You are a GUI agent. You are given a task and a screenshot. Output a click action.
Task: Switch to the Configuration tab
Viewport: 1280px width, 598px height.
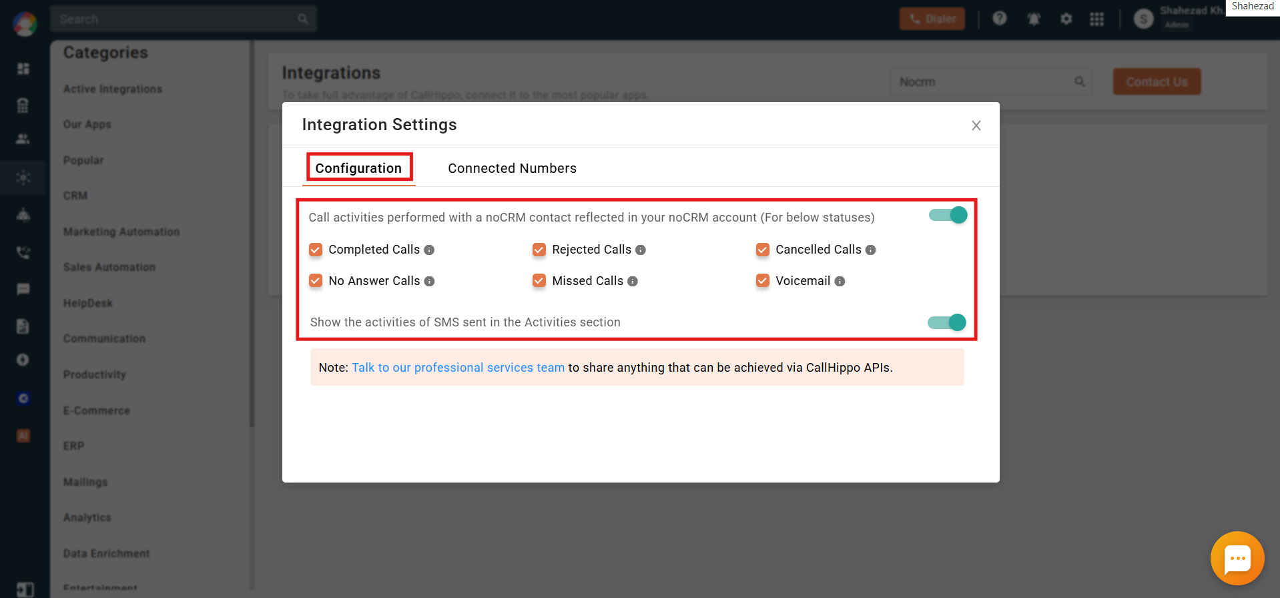click(358, 168)
